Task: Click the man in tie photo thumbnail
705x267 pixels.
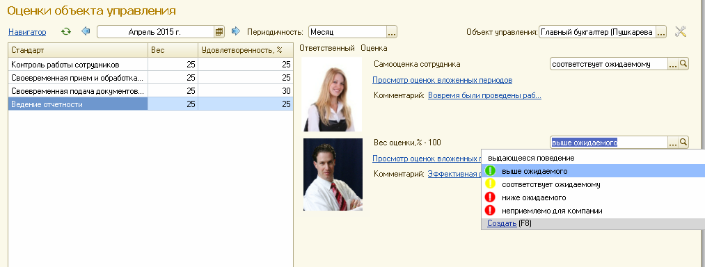Action: point(333,175)
